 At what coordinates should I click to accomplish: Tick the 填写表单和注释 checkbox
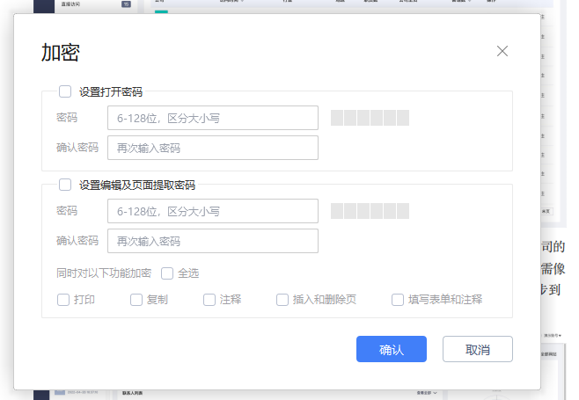398,300
